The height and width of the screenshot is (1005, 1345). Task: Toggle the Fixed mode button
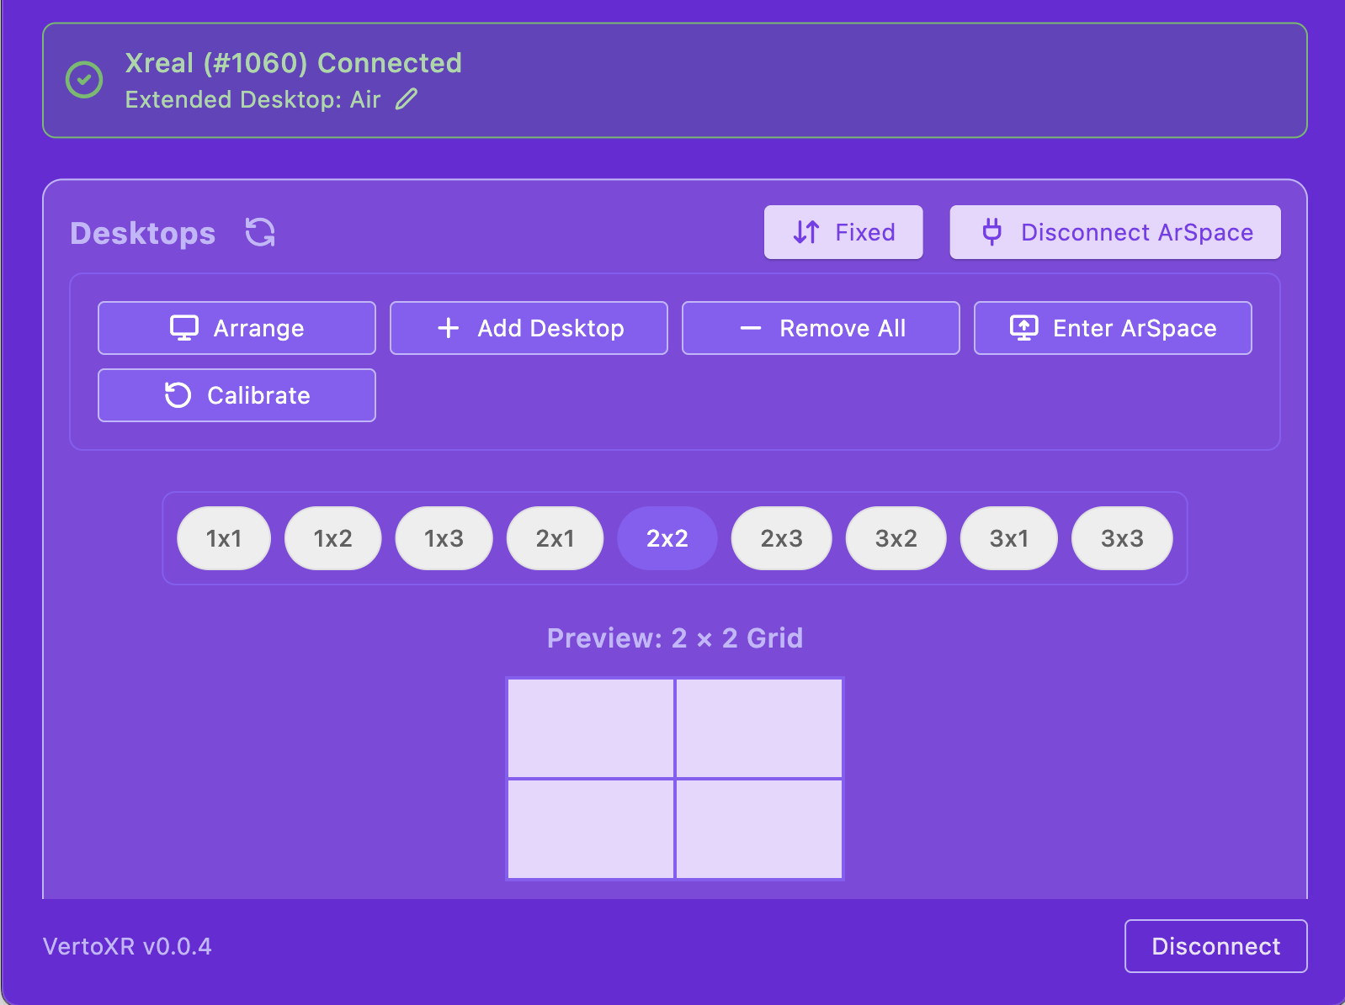[x=843, y=232]
